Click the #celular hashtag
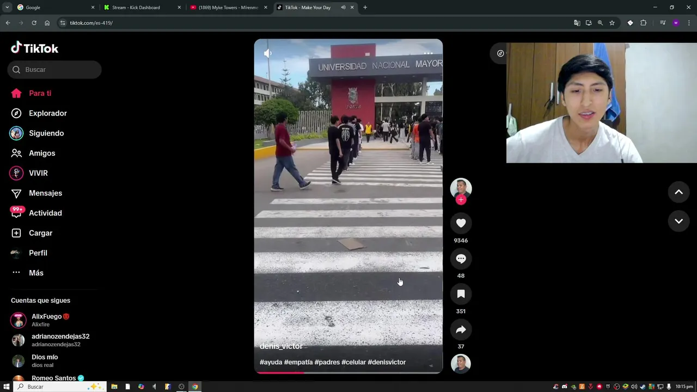Screen dimensions: 697x392 coord(354,362)
